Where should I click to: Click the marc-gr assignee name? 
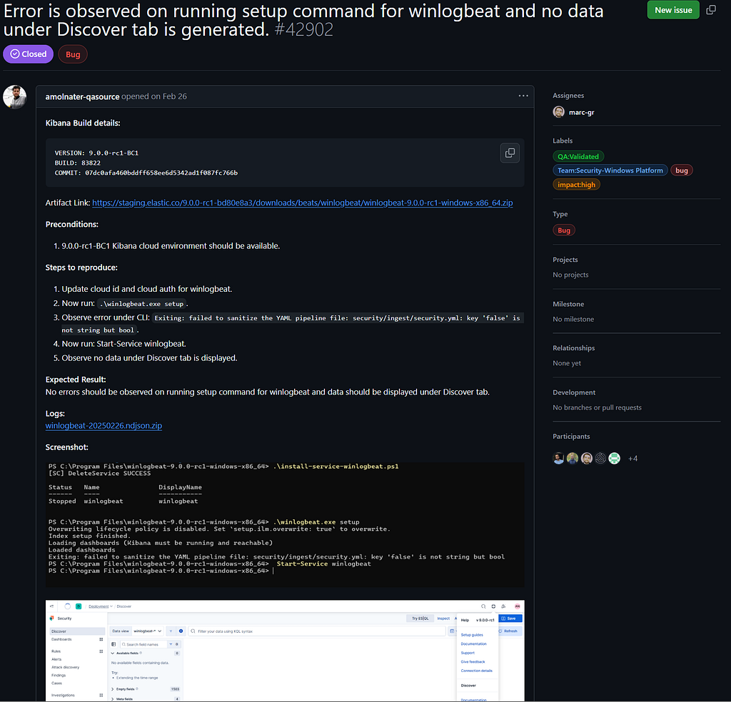tap(581, 112)
